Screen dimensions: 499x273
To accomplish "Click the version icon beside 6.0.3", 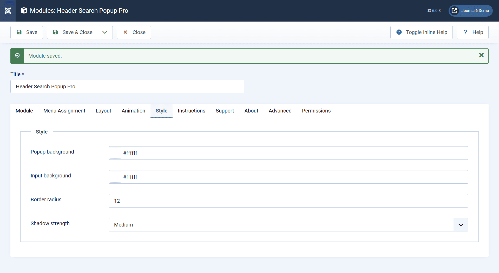I will click(429, 11).
